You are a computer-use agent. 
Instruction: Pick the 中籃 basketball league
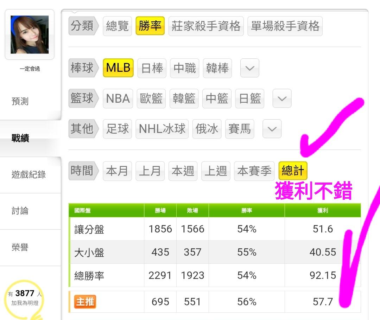(217, 98)
